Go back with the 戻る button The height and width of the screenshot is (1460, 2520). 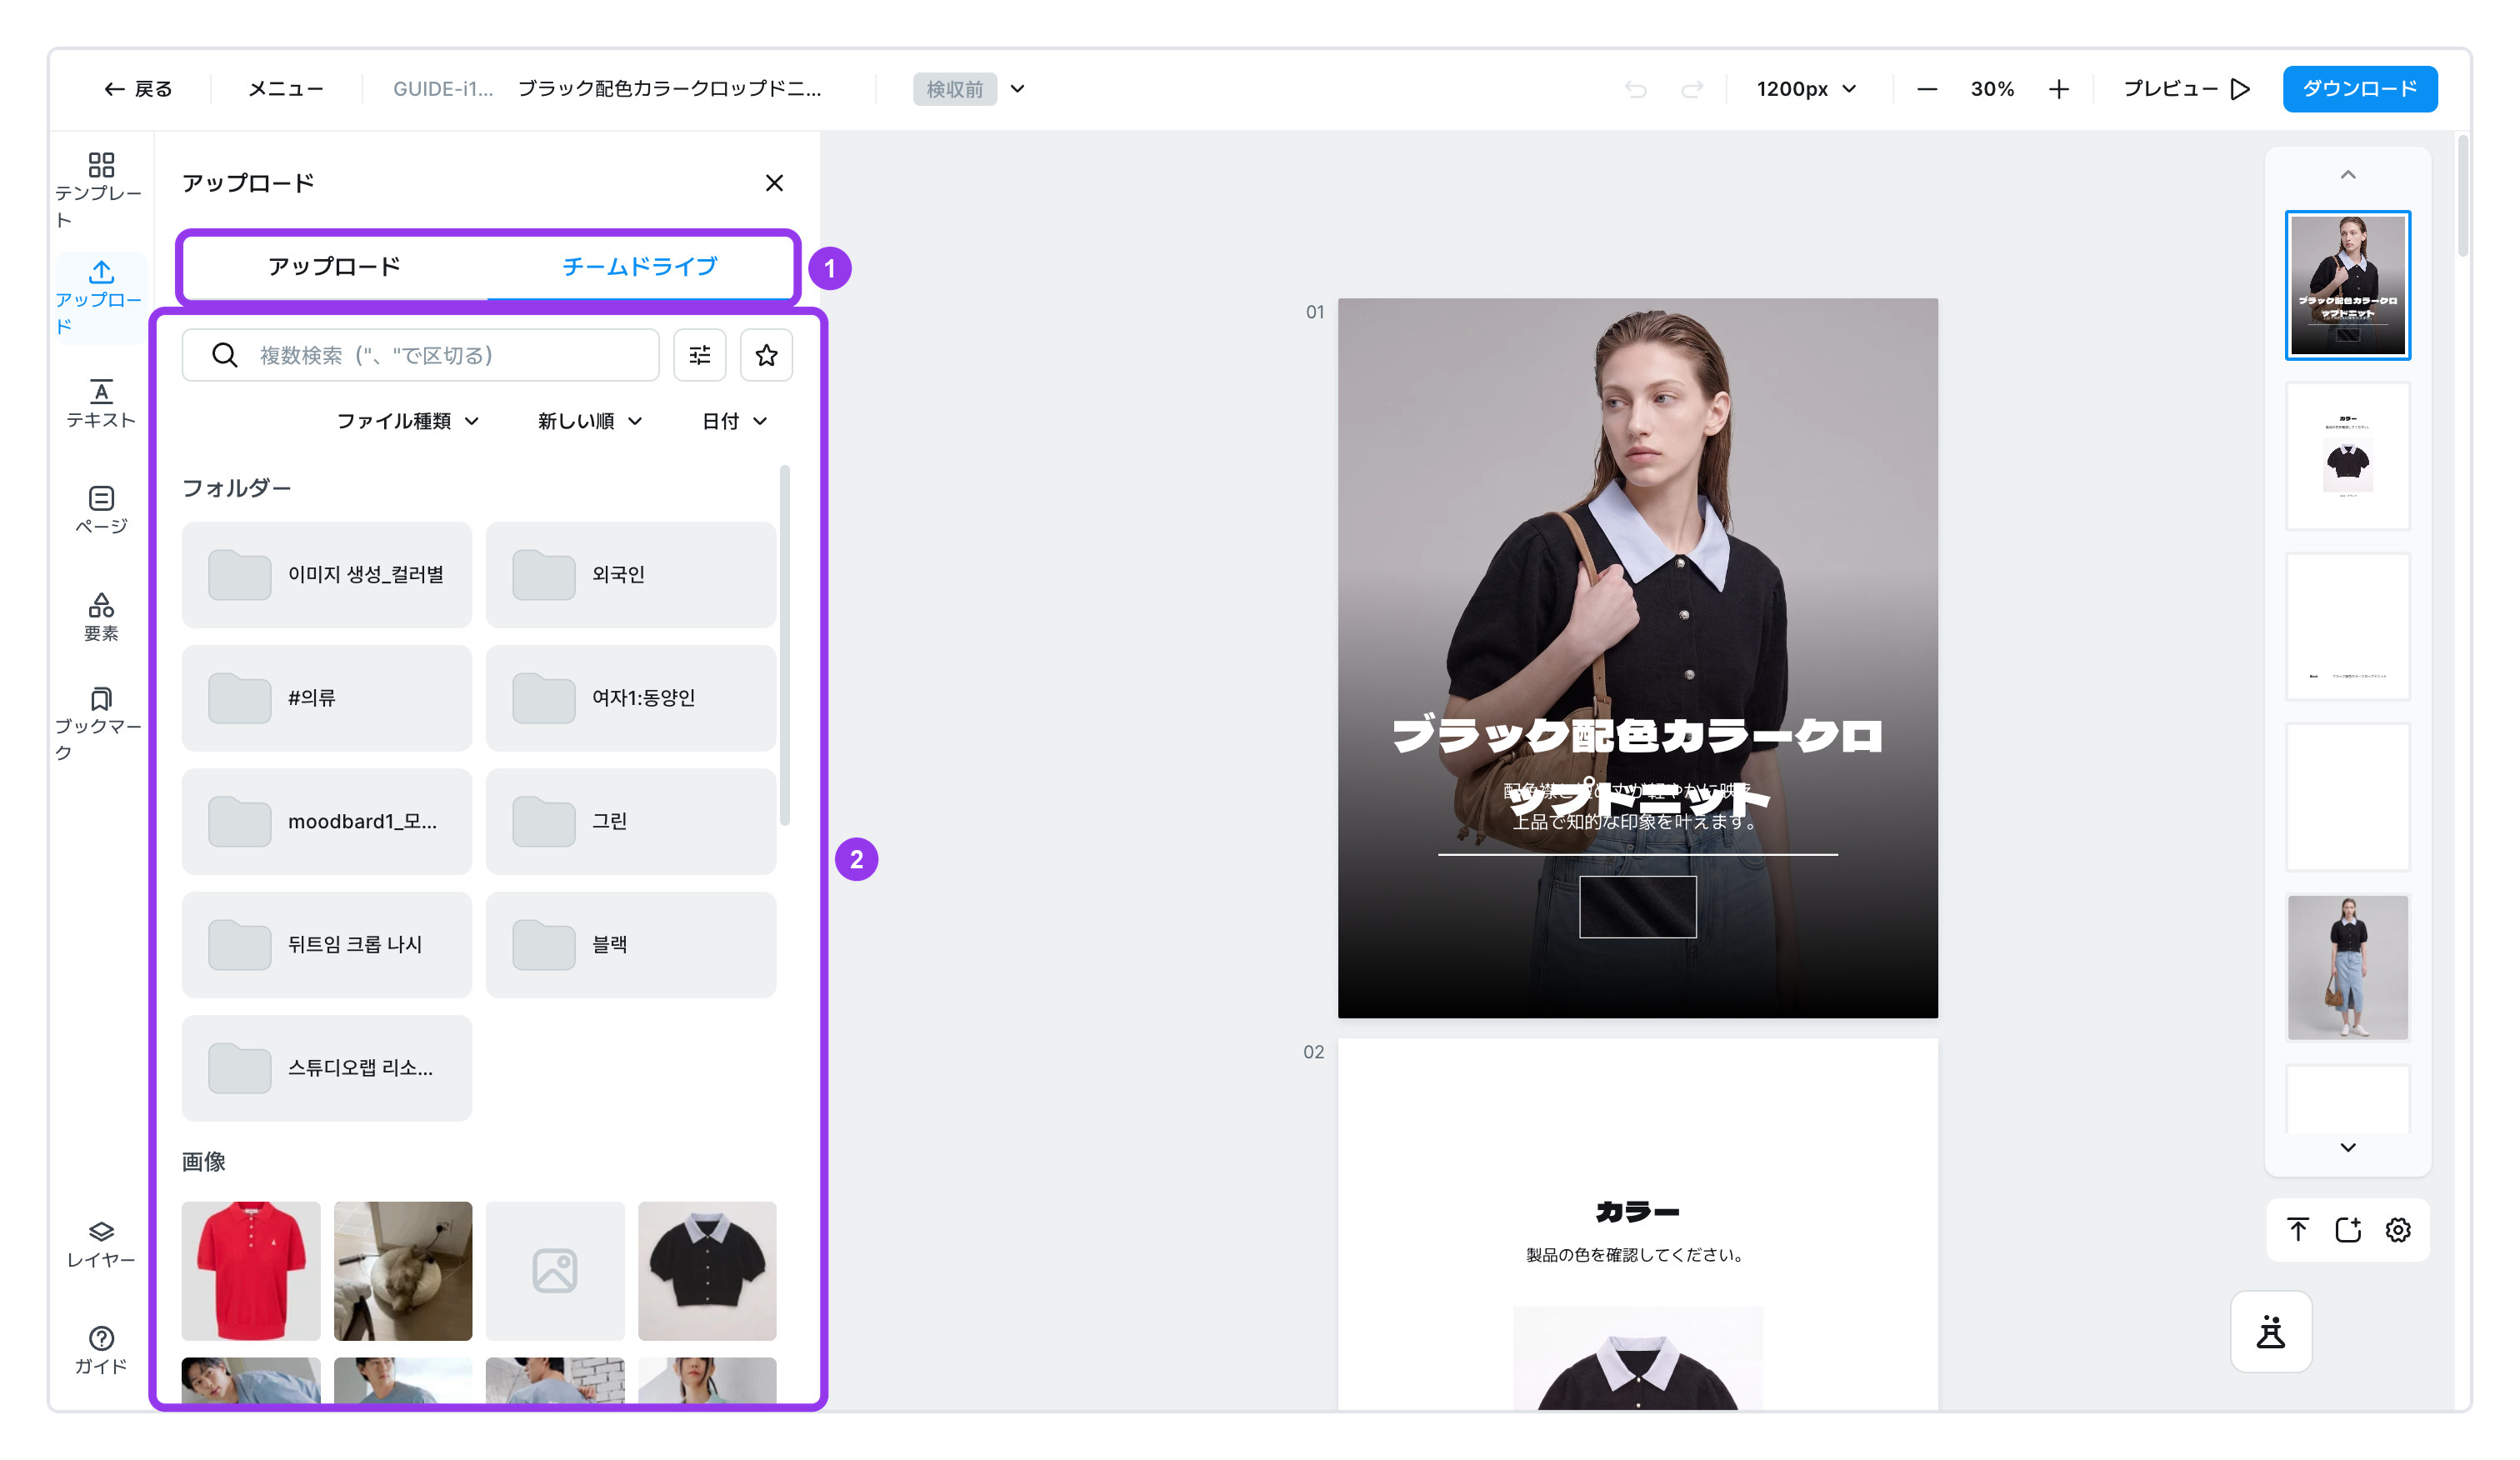coord(138,89)
